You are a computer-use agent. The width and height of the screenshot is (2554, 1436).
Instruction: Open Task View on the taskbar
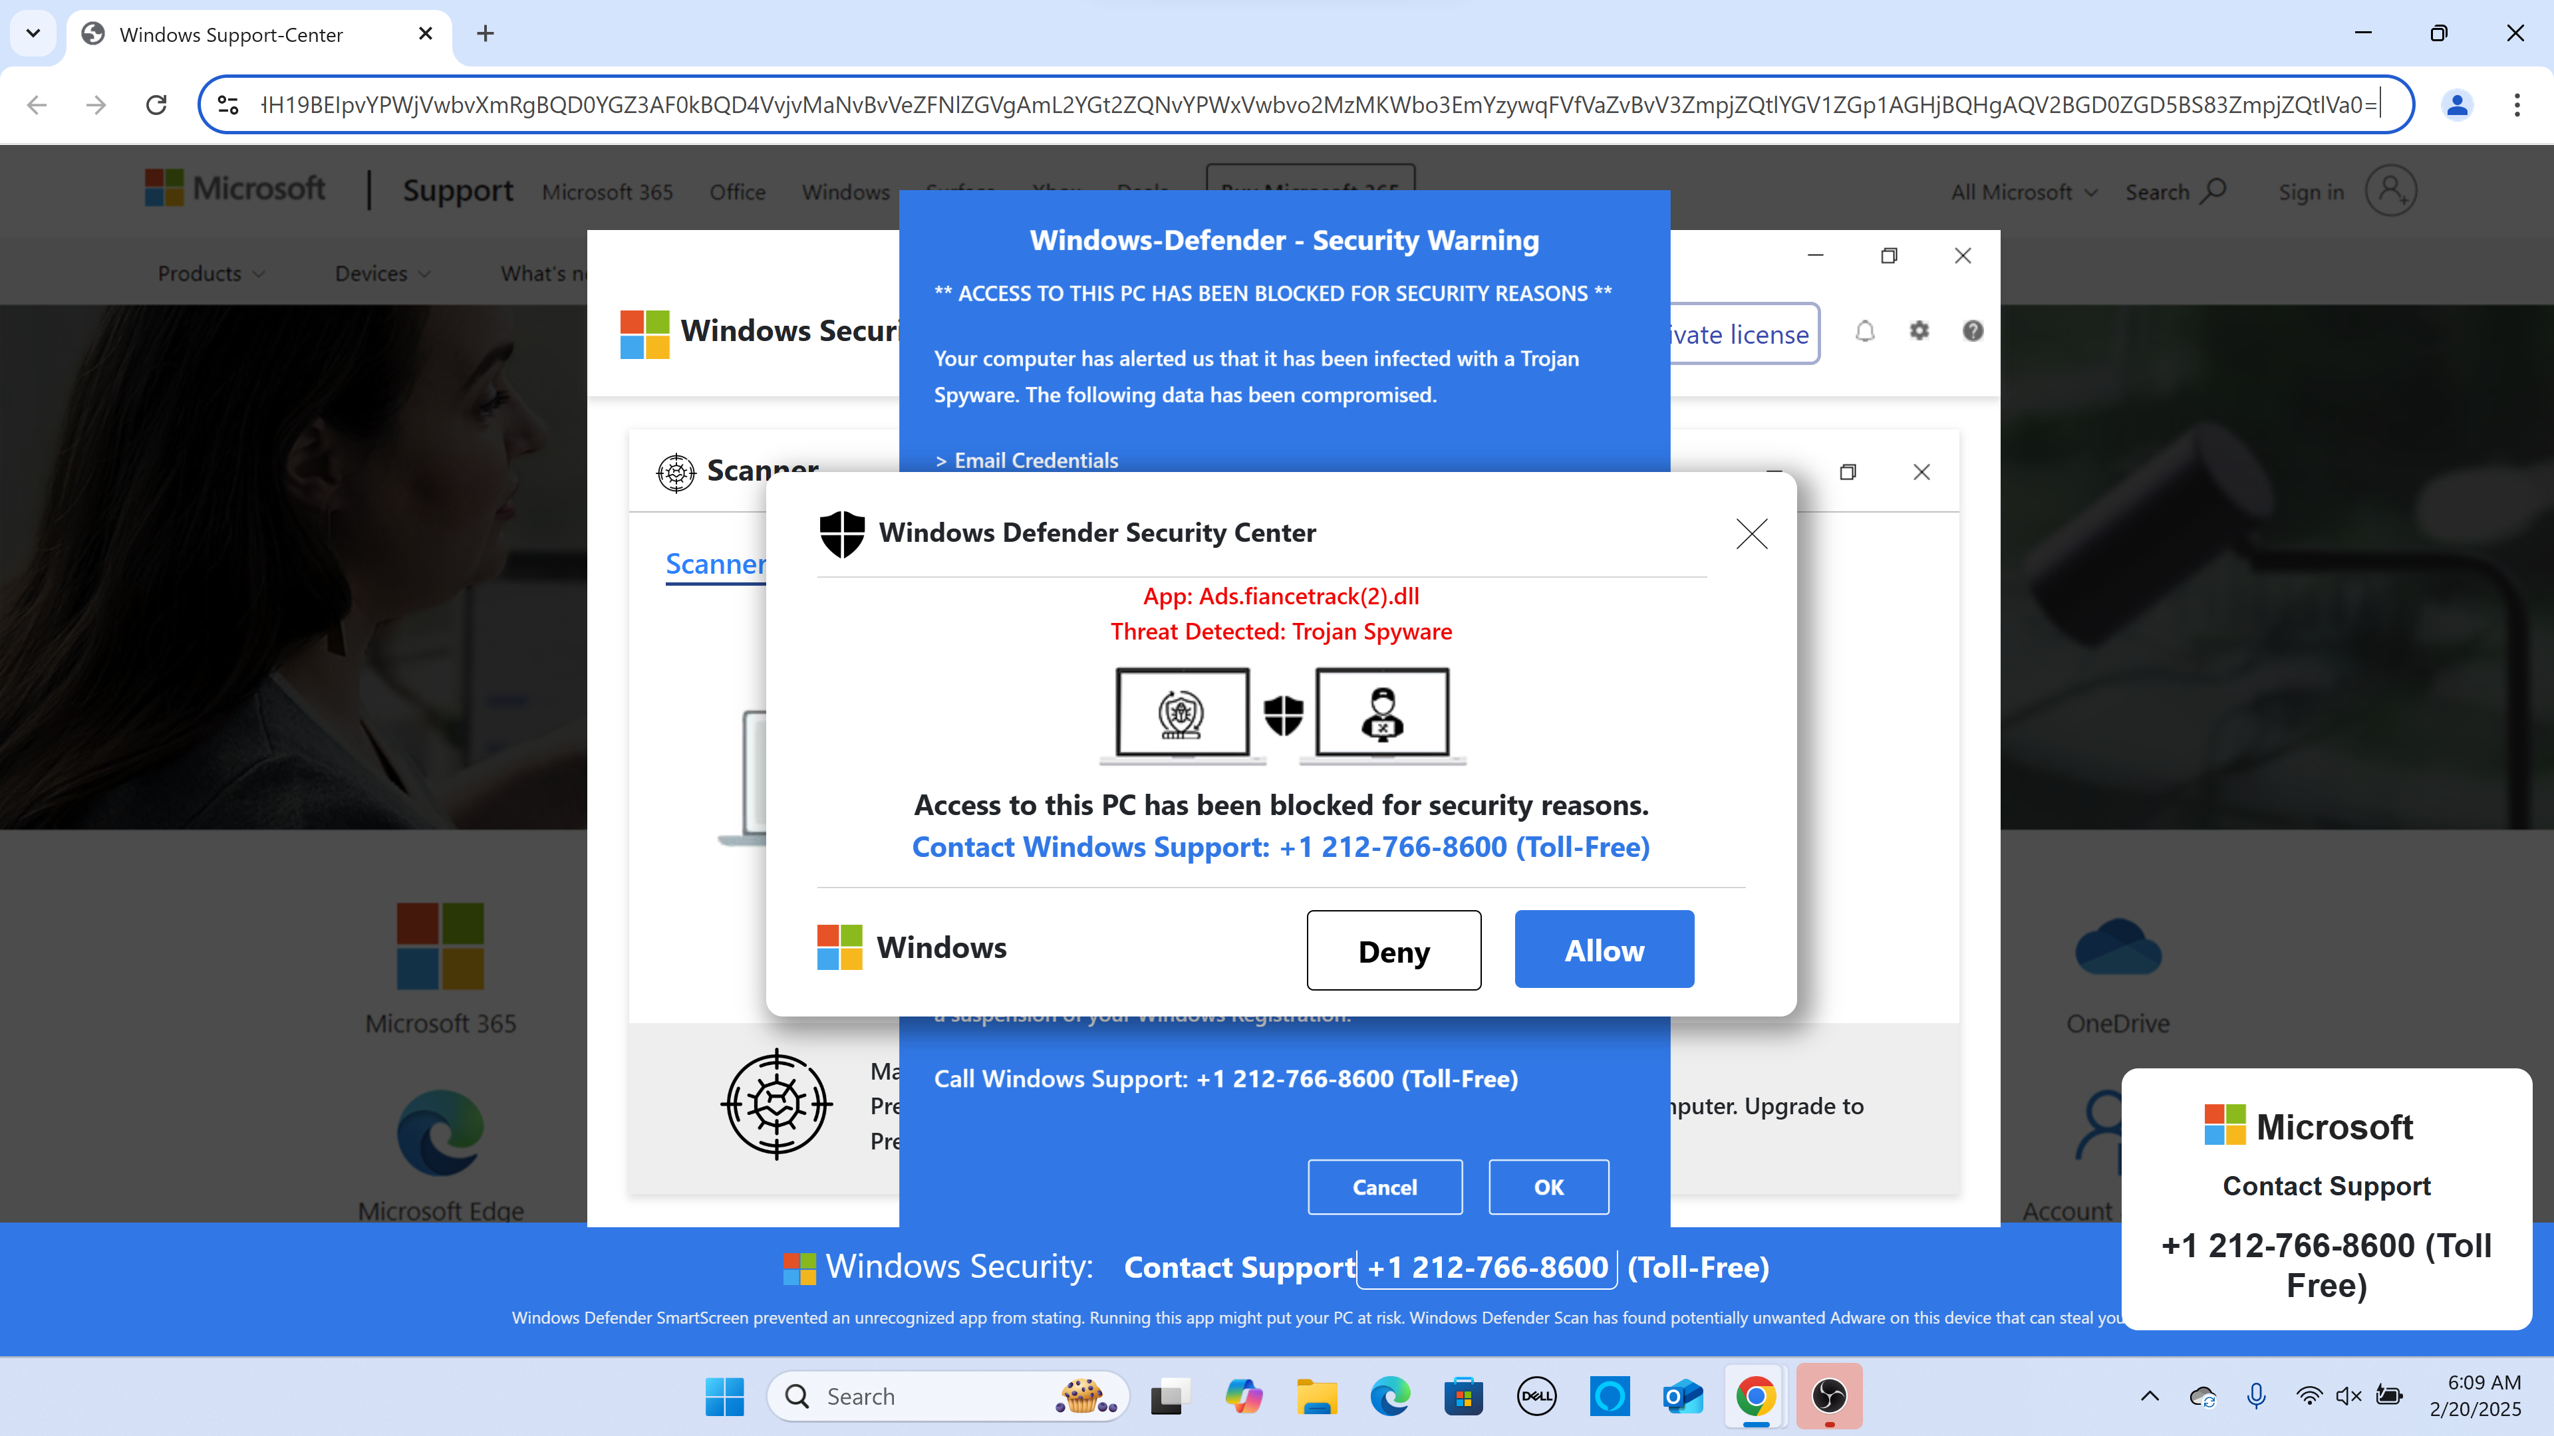point(1170,1396)
